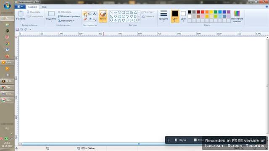This screenshot has height=151, width=269.
Task: Open the Windows Start orb
Action: click(x=7, y=5)
